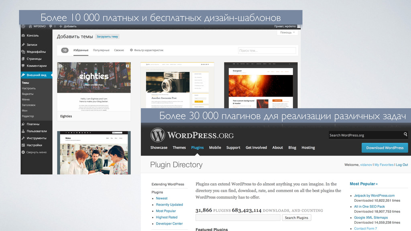
Task: Open the About nav item
Action: tap(277, 148)
